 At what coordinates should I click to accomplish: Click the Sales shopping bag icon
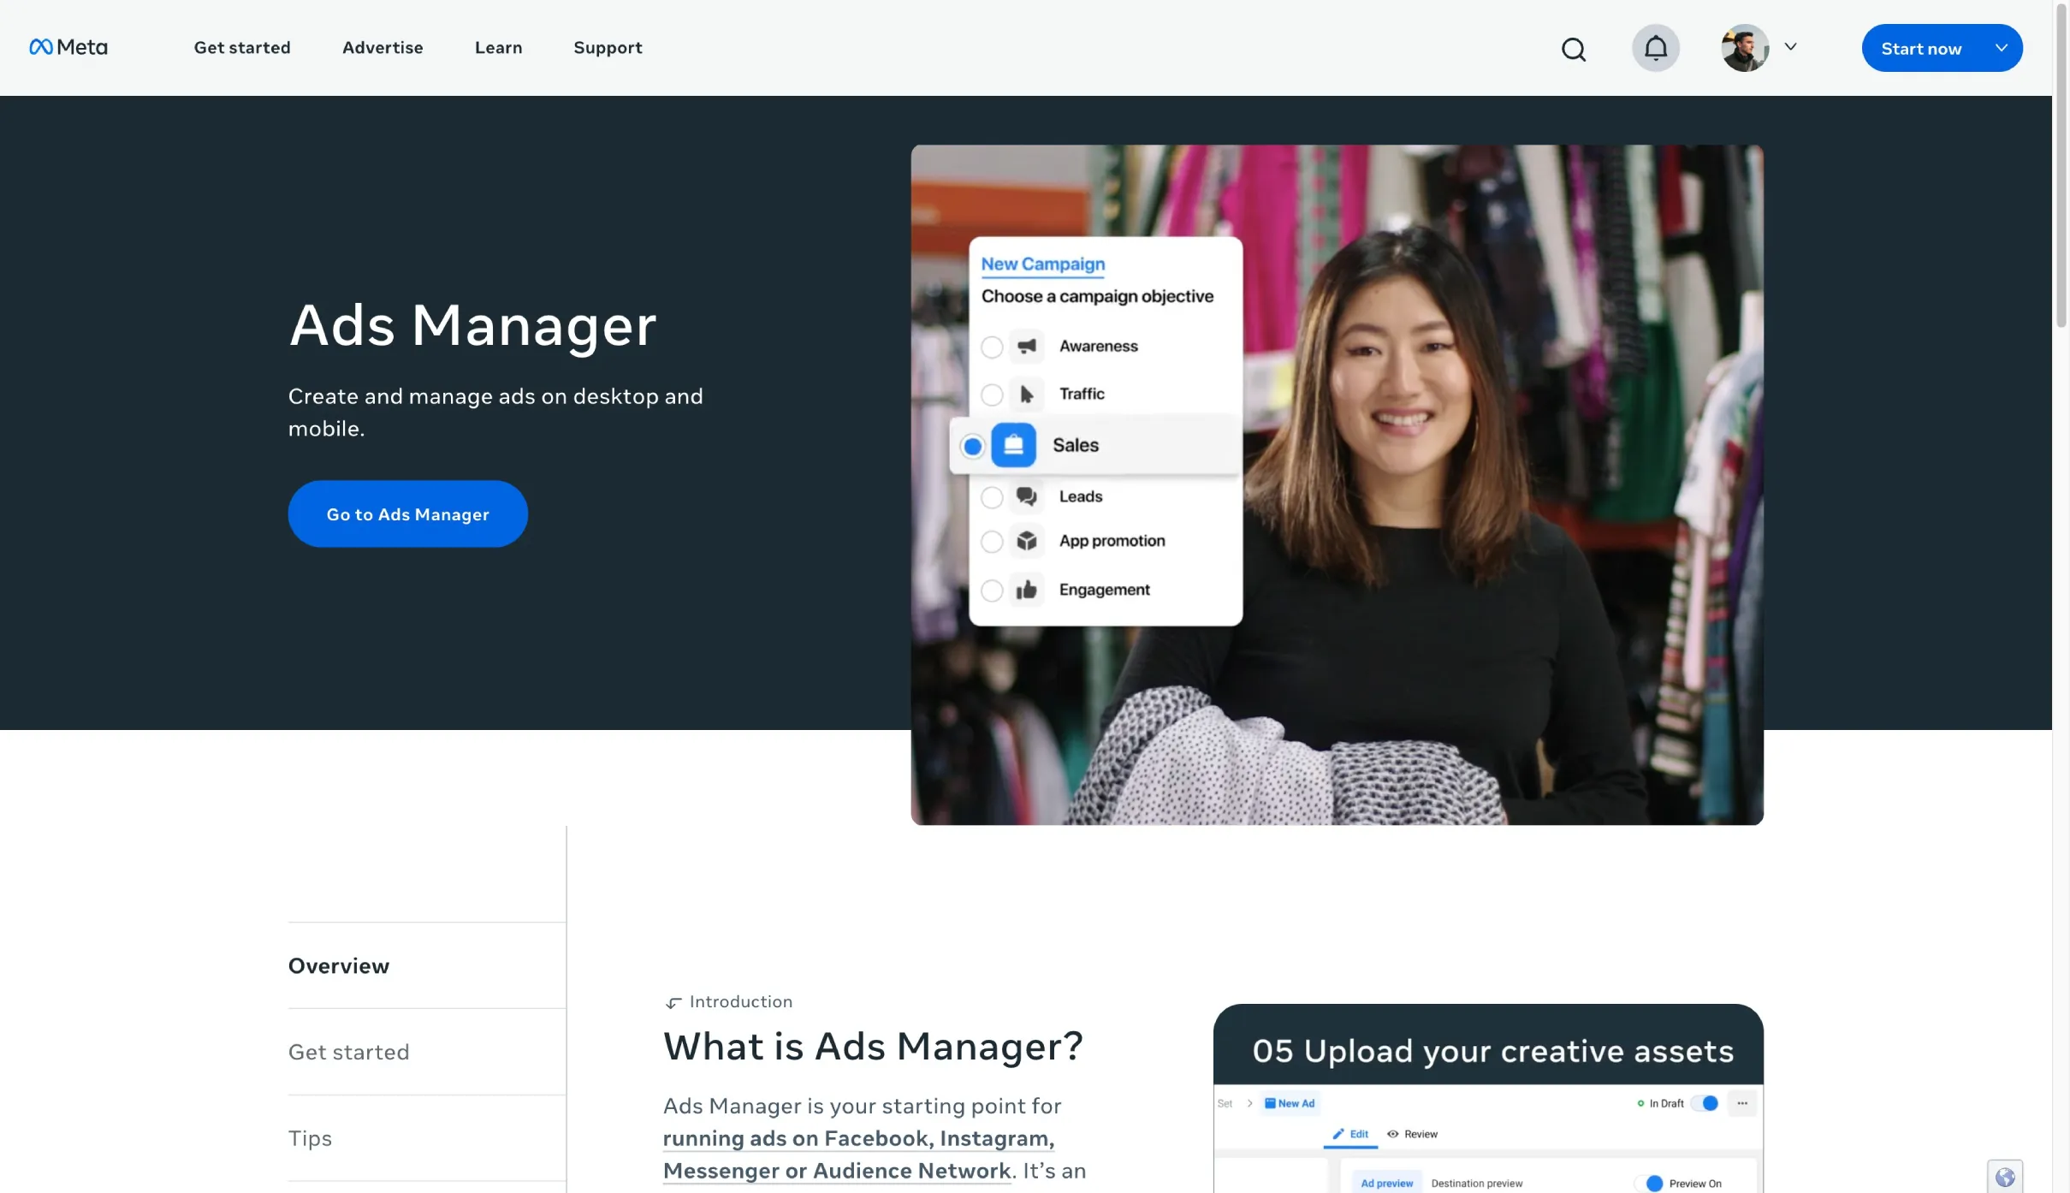(x=1013, y=445)
